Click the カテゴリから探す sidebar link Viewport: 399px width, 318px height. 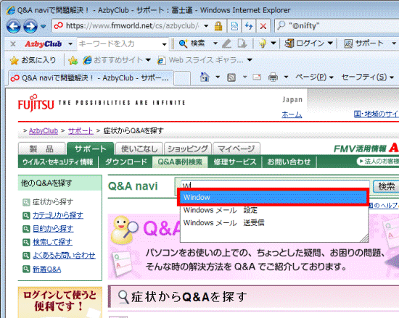point(58,215)
